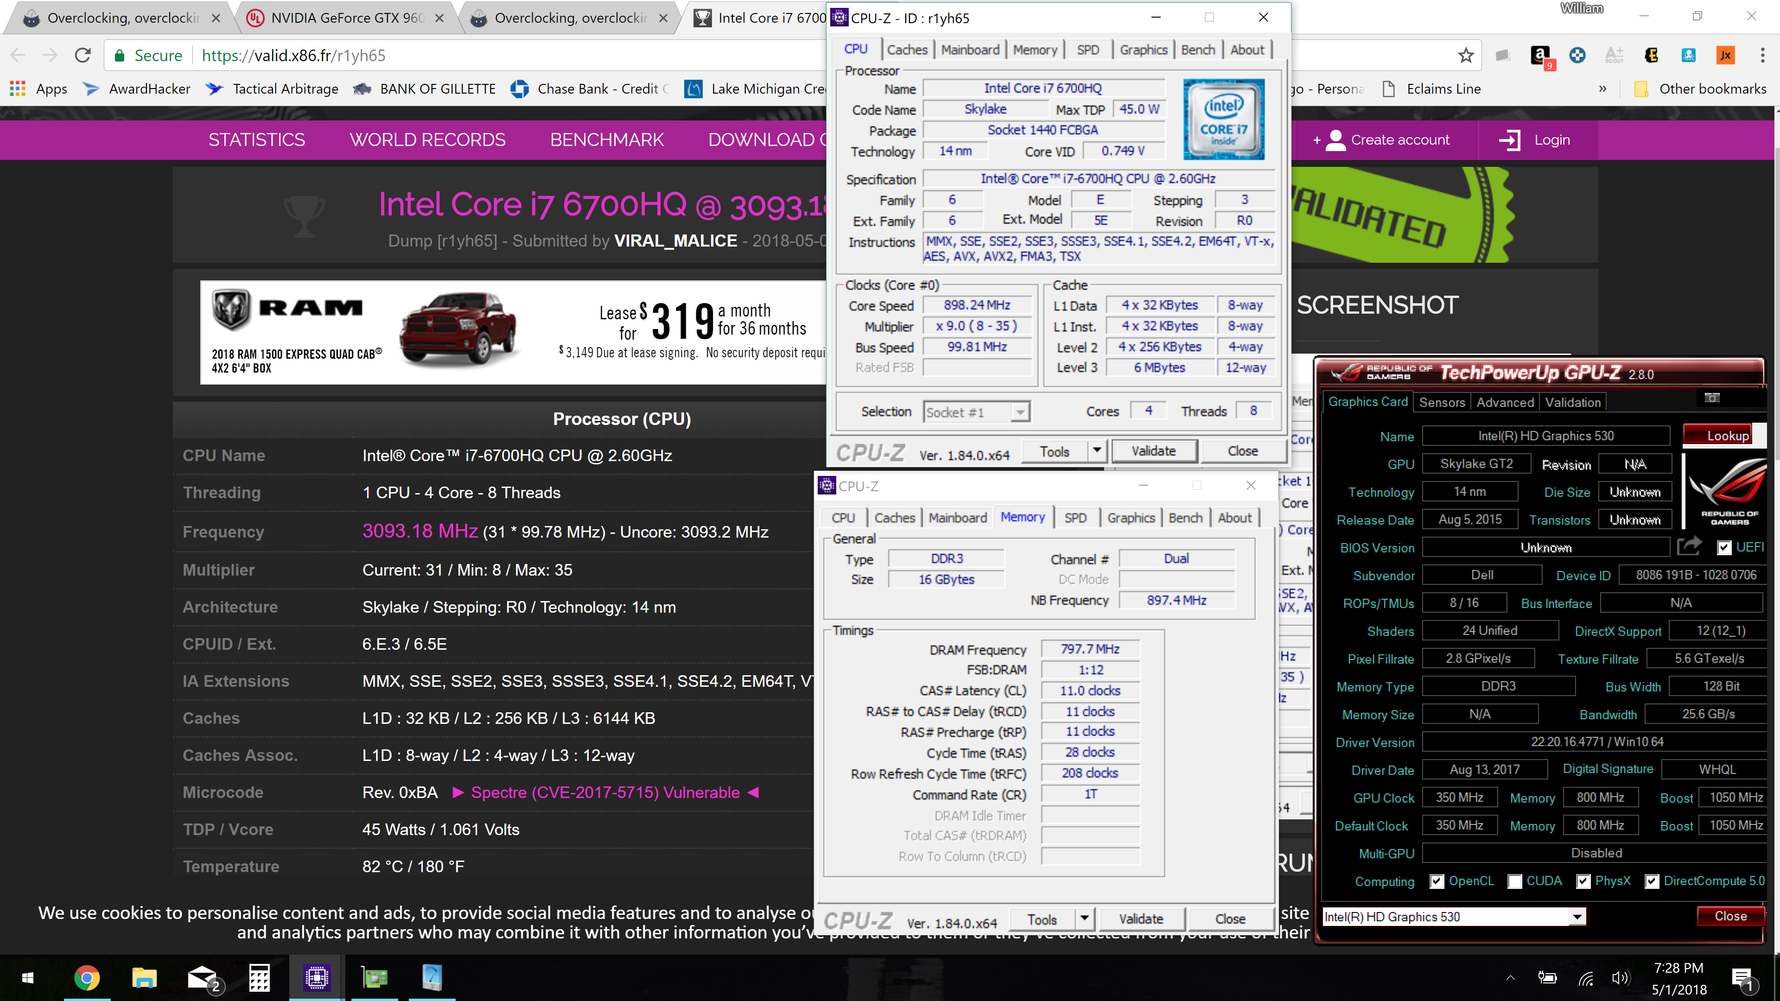Image resolution: width=1780 pixels, height=1001 pixels.
Task: Expand Tools dropdown arrow in top CPU-Z
Action: click(1097, 451)
